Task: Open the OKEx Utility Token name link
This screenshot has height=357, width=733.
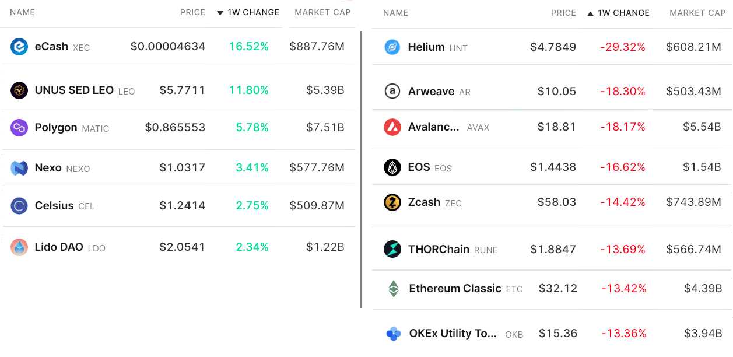Action: 453,334
